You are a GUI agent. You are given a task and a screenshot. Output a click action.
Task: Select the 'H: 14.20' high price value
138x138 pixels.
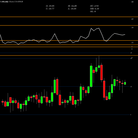click(x=72, y=6)
